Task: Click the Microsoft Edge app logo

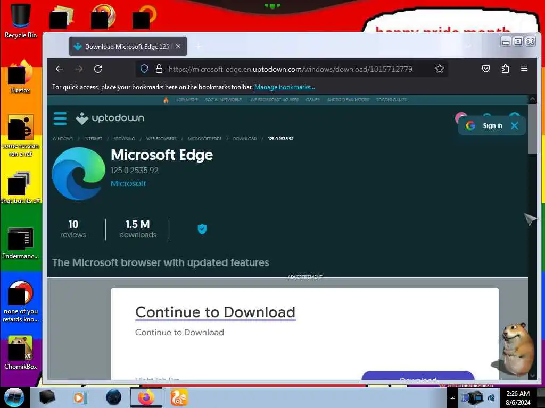Action: click(79, 174)
